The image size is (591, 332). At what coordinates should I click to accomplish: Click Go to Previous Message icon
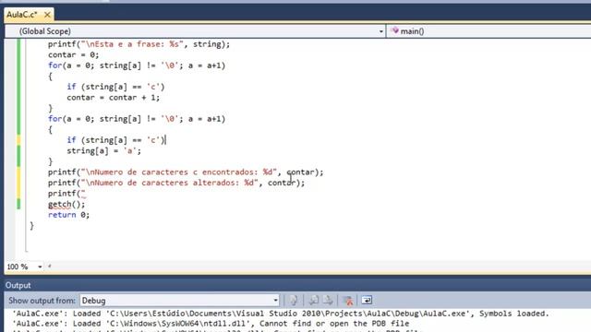click(x=314, y=301)
